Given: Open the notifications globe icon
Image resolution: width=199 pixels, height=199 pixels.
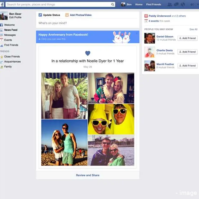Looking at the screenshot, I should [x=183, y=4].
